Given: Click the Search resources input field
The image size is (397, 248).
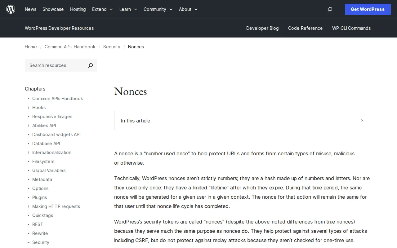Looking at the screenshot, I should [x=54, y=65].
